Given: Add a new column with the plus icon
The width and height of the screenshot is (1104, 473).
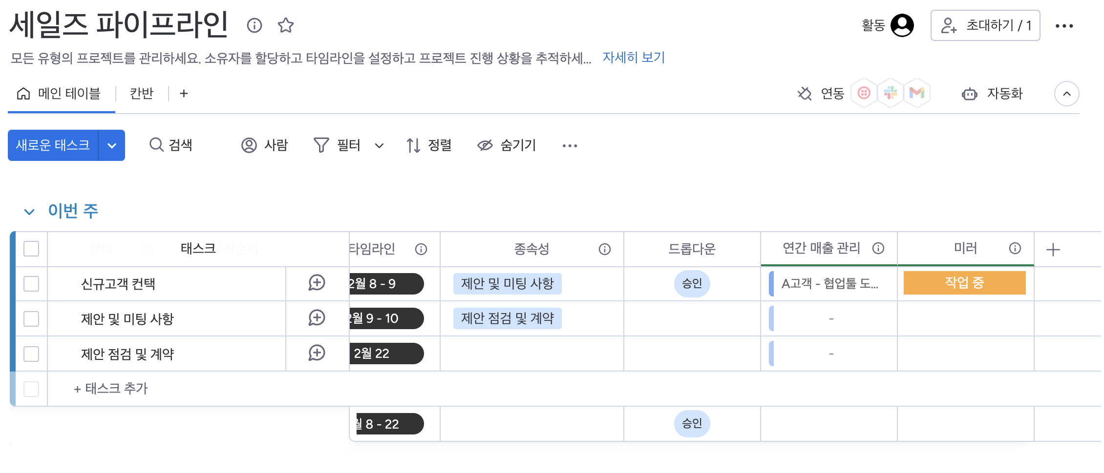Looking at the screenshot, I should [x=1053, y=250].
